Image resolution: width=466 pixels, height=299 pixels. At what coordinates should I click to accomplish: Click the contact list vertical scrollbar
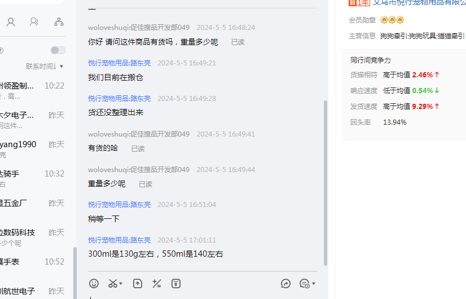pos(75,273)
